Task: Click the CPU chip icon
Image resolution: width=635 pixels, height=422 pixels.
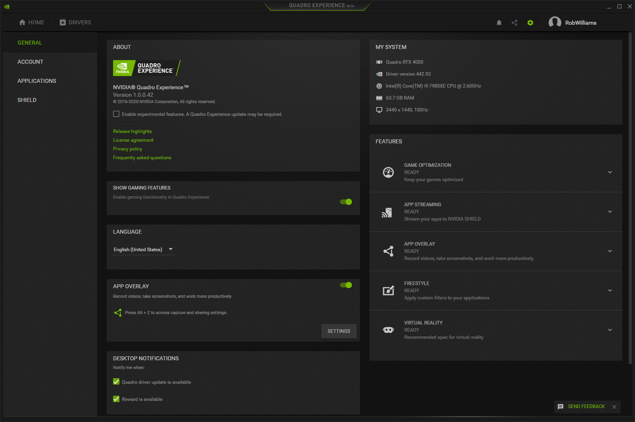Action: [x=379, y=86]
